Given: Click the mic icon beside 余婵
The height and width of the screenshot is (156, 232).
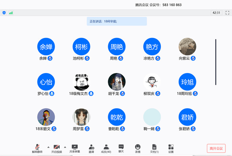Looking at the screenshot, I should point(50,58).
